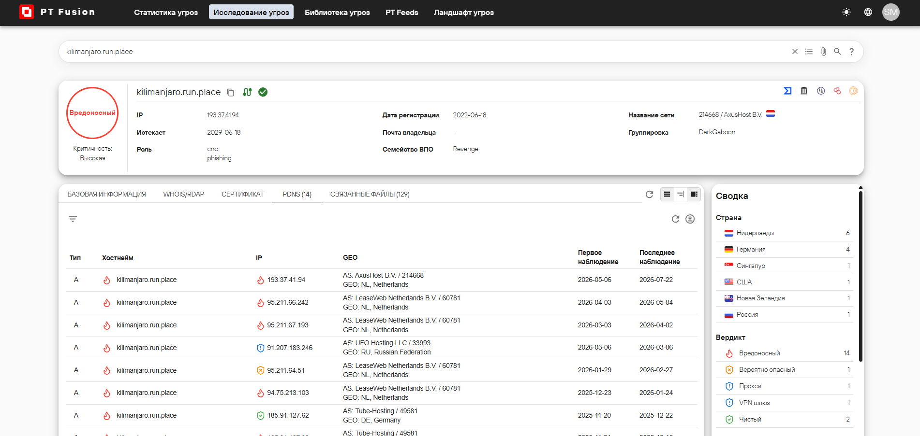
Task: Switch to the stacked rows layout view
Action: 667,194
